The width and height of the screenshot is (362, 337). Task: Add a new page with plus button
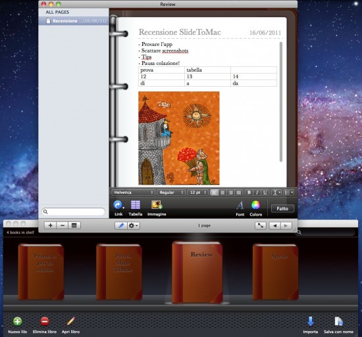coord(50,225)
